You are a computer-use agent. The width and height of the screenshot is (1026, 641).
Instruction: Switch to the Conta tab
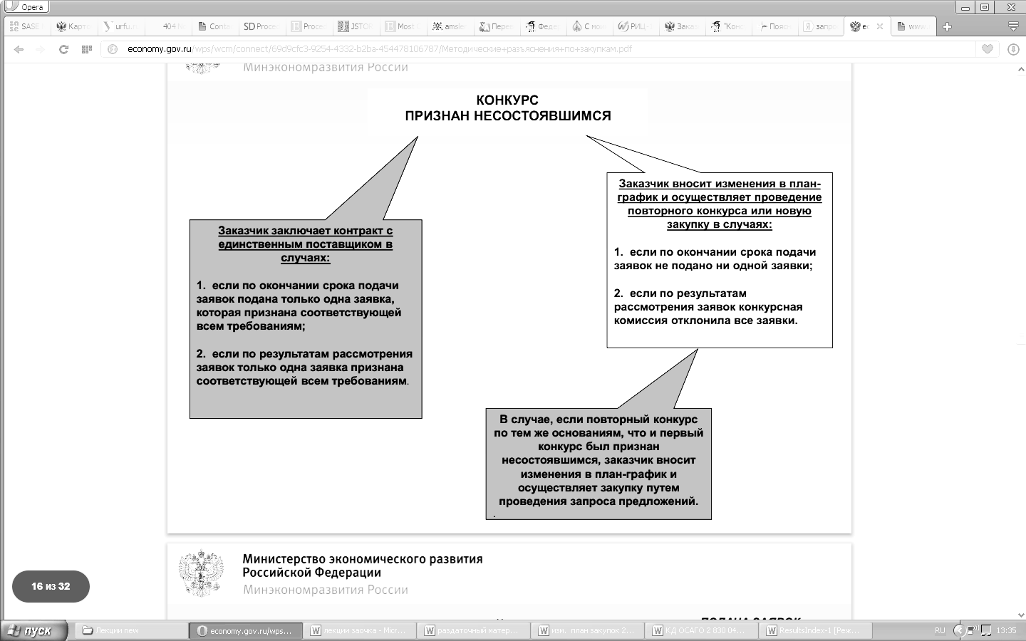pyautogui.click(x=214, y=26)
